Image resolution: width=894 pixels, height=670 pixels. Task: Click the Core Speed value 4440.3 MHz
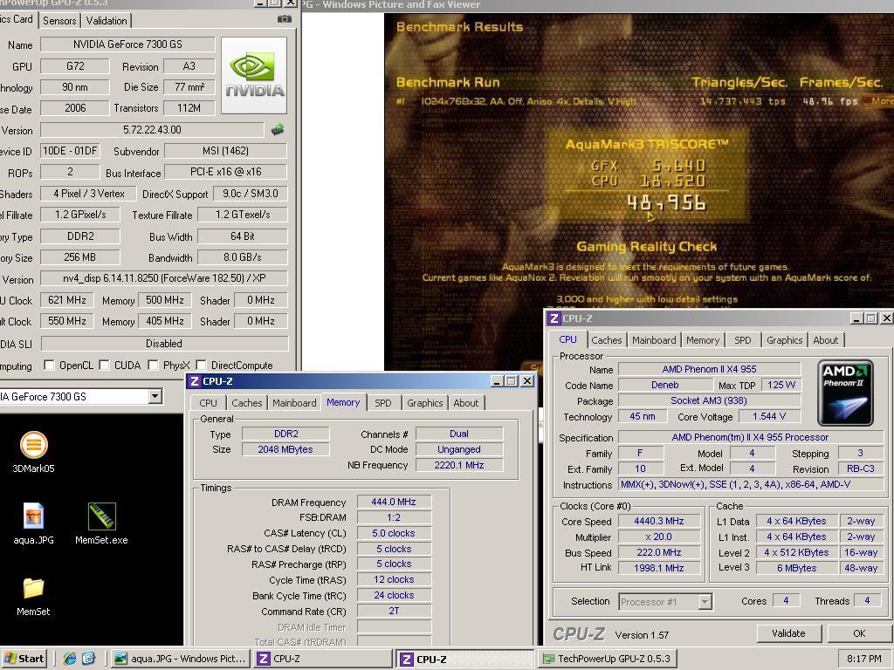coord(659,522)
